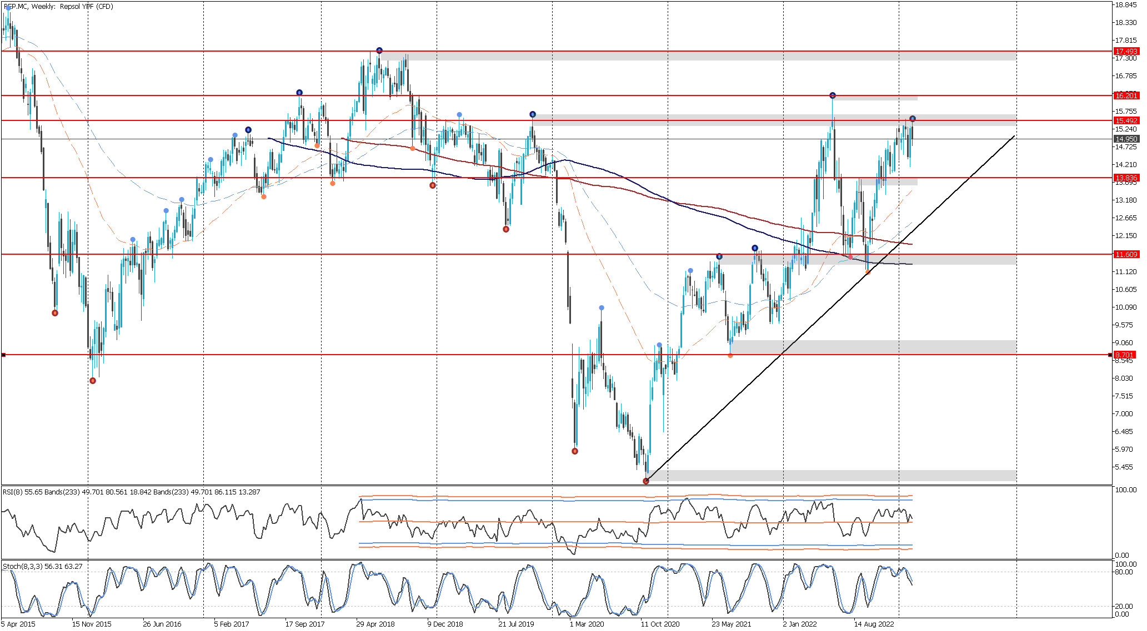Click the gray current price label 14.950

(1126, 139)
